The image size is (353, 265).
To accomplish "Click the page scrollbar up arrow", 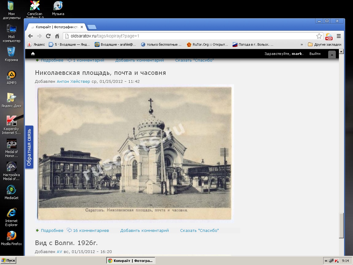I will point(341,52).
